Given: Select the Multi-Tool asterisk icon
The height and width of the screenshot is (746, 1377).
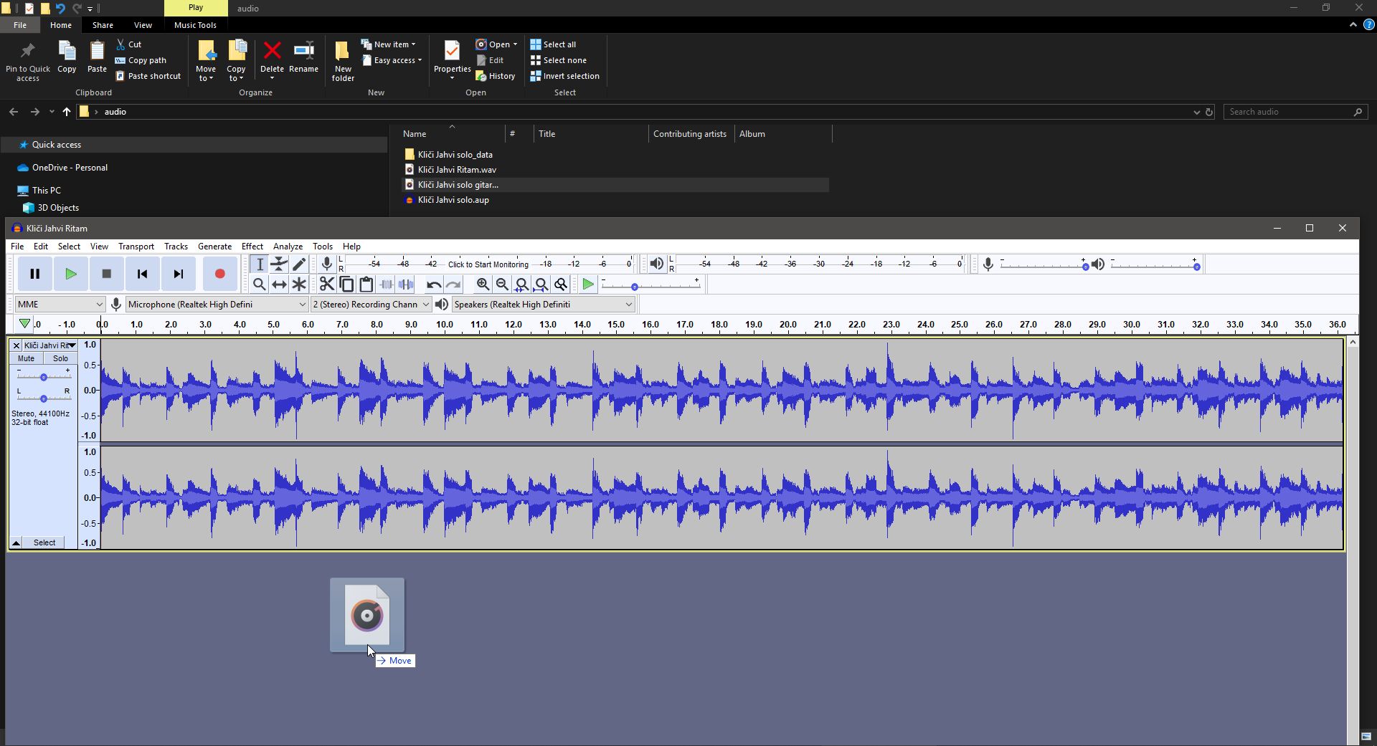Looking at the screenshot, I should (x=299, y=284).
